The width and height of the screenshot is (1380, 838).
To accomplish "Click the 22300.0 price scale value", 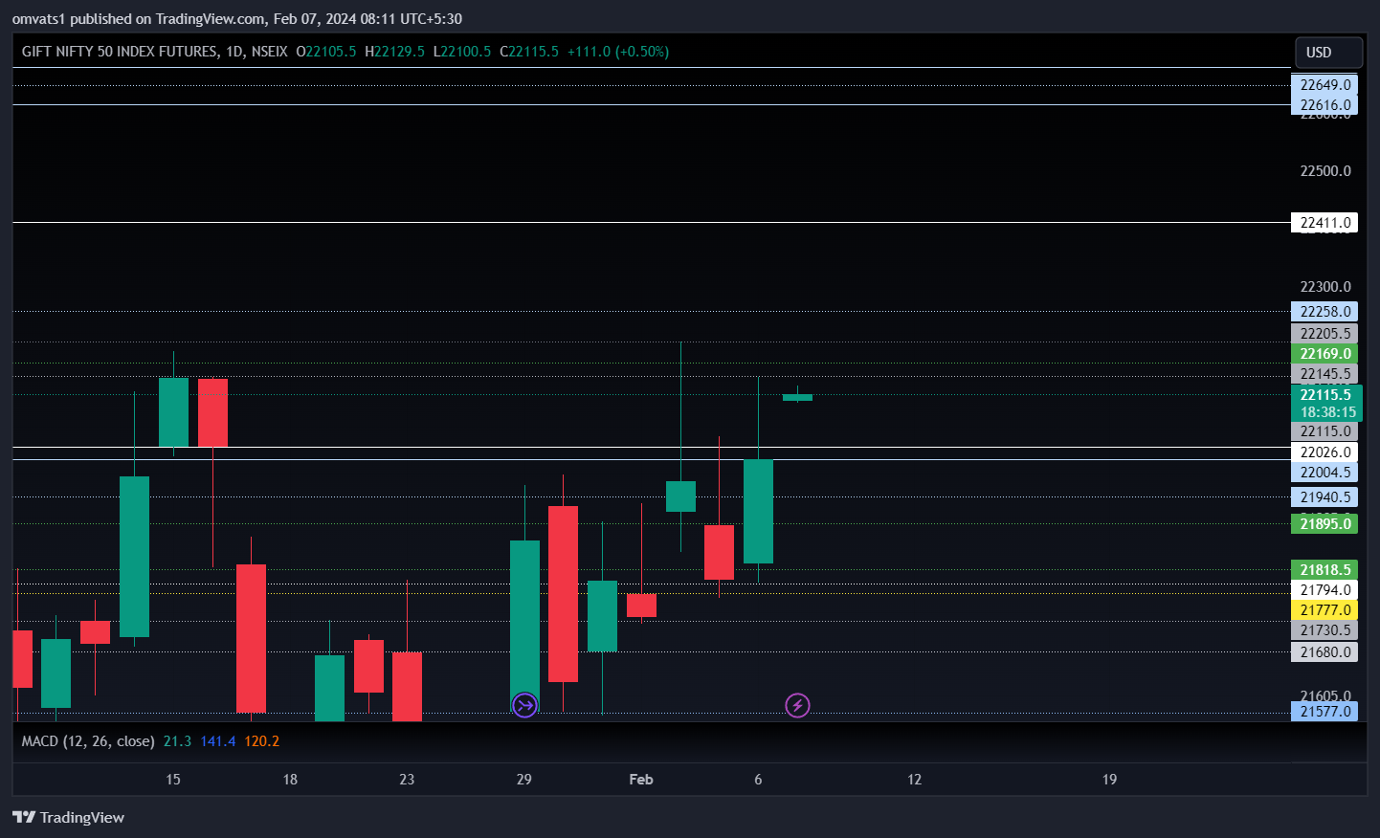I will (1325, 287).
